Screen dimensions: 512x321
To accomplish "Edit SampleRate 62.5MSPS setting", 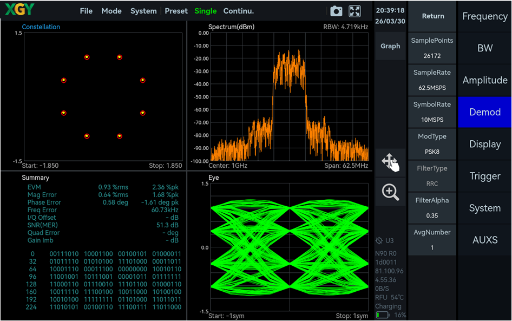I will [432, 80].
